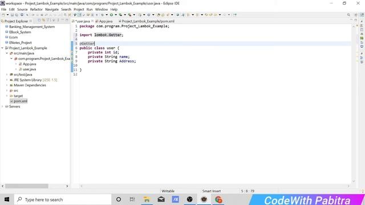
Task: Collapse the src/main/java folder node
Action: 7,53
